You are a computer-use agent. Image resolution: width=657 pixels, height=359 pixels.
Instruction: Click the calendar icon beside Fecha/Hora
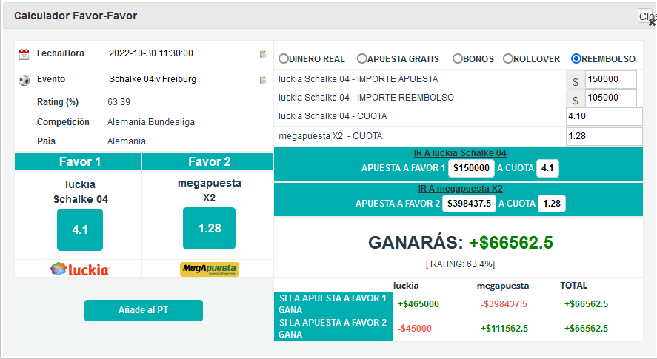[24, 54]
